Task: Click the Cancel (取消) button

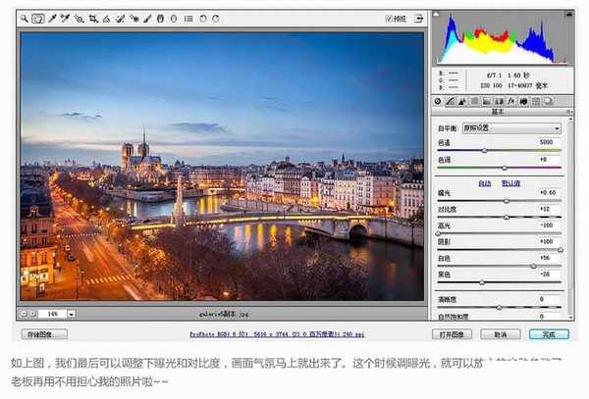Action: (x=501, y=334)
